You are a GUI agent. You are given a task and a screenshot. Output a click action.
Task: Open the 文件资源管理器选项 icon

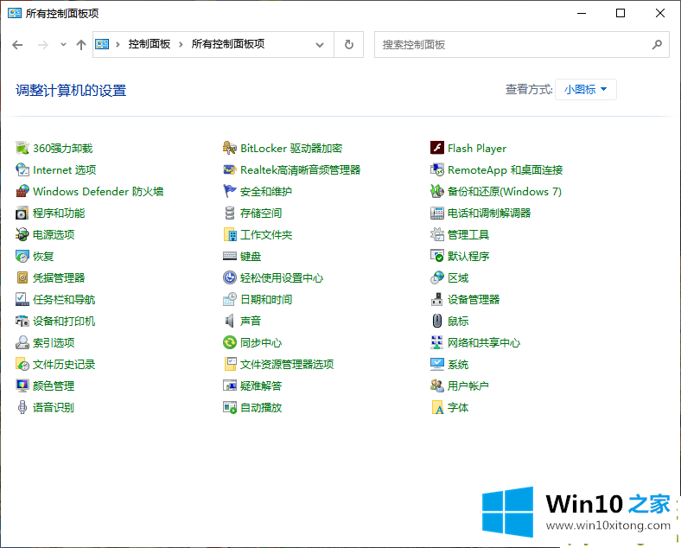click(x=230, y=364)
